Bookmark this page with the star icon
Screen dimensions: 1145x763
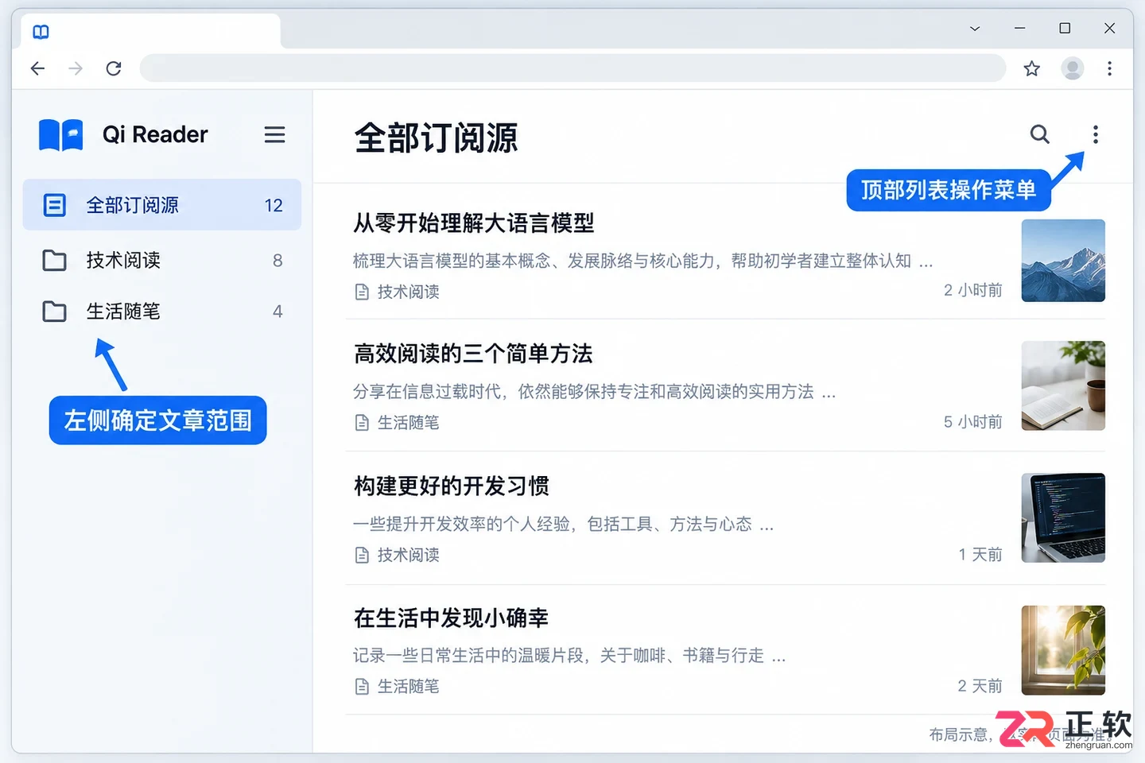1031,68
